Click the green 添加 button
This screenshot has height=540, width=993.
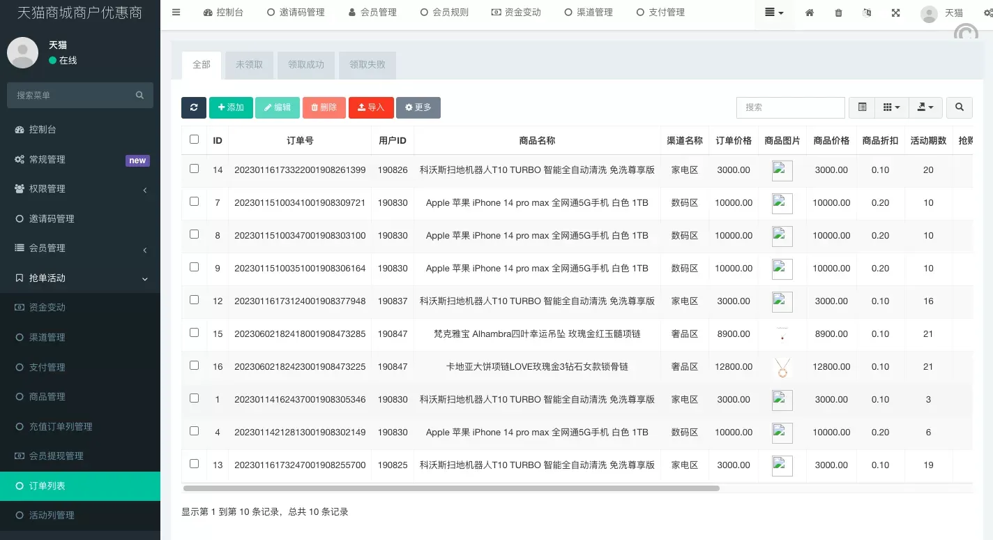coord(231,107)
